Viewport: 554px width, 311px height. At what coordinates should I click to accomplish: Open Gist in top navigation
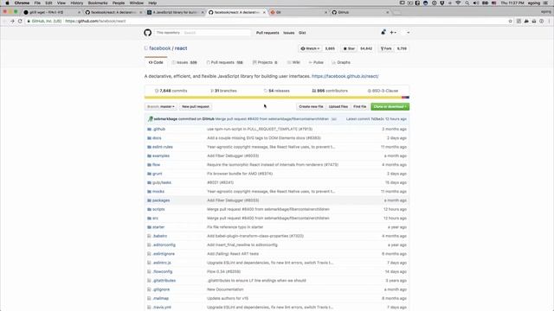302,33
